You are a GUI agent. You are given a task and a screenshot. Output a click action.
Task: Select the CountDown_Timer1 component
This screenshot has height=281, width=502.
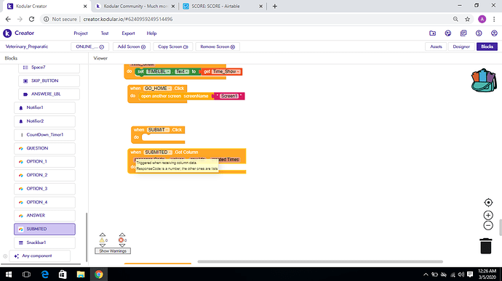[44, 135]
